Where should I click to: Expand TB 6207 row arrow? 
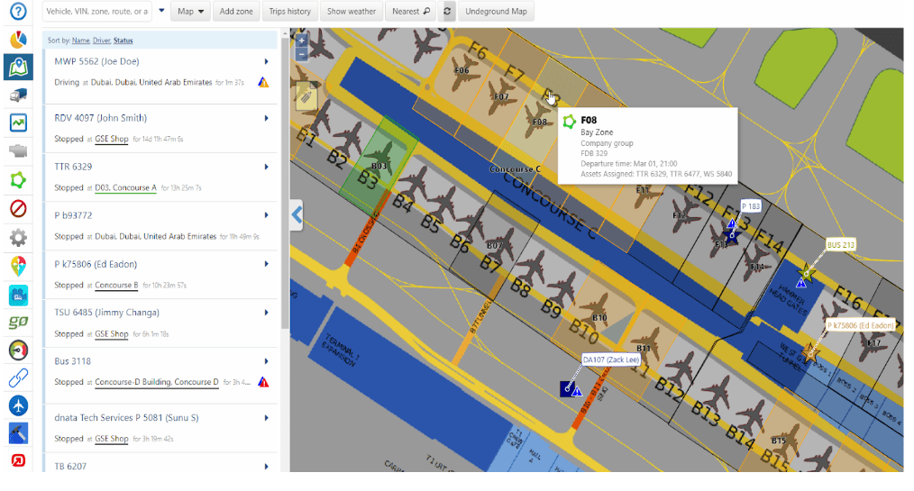tap(267, 467)
